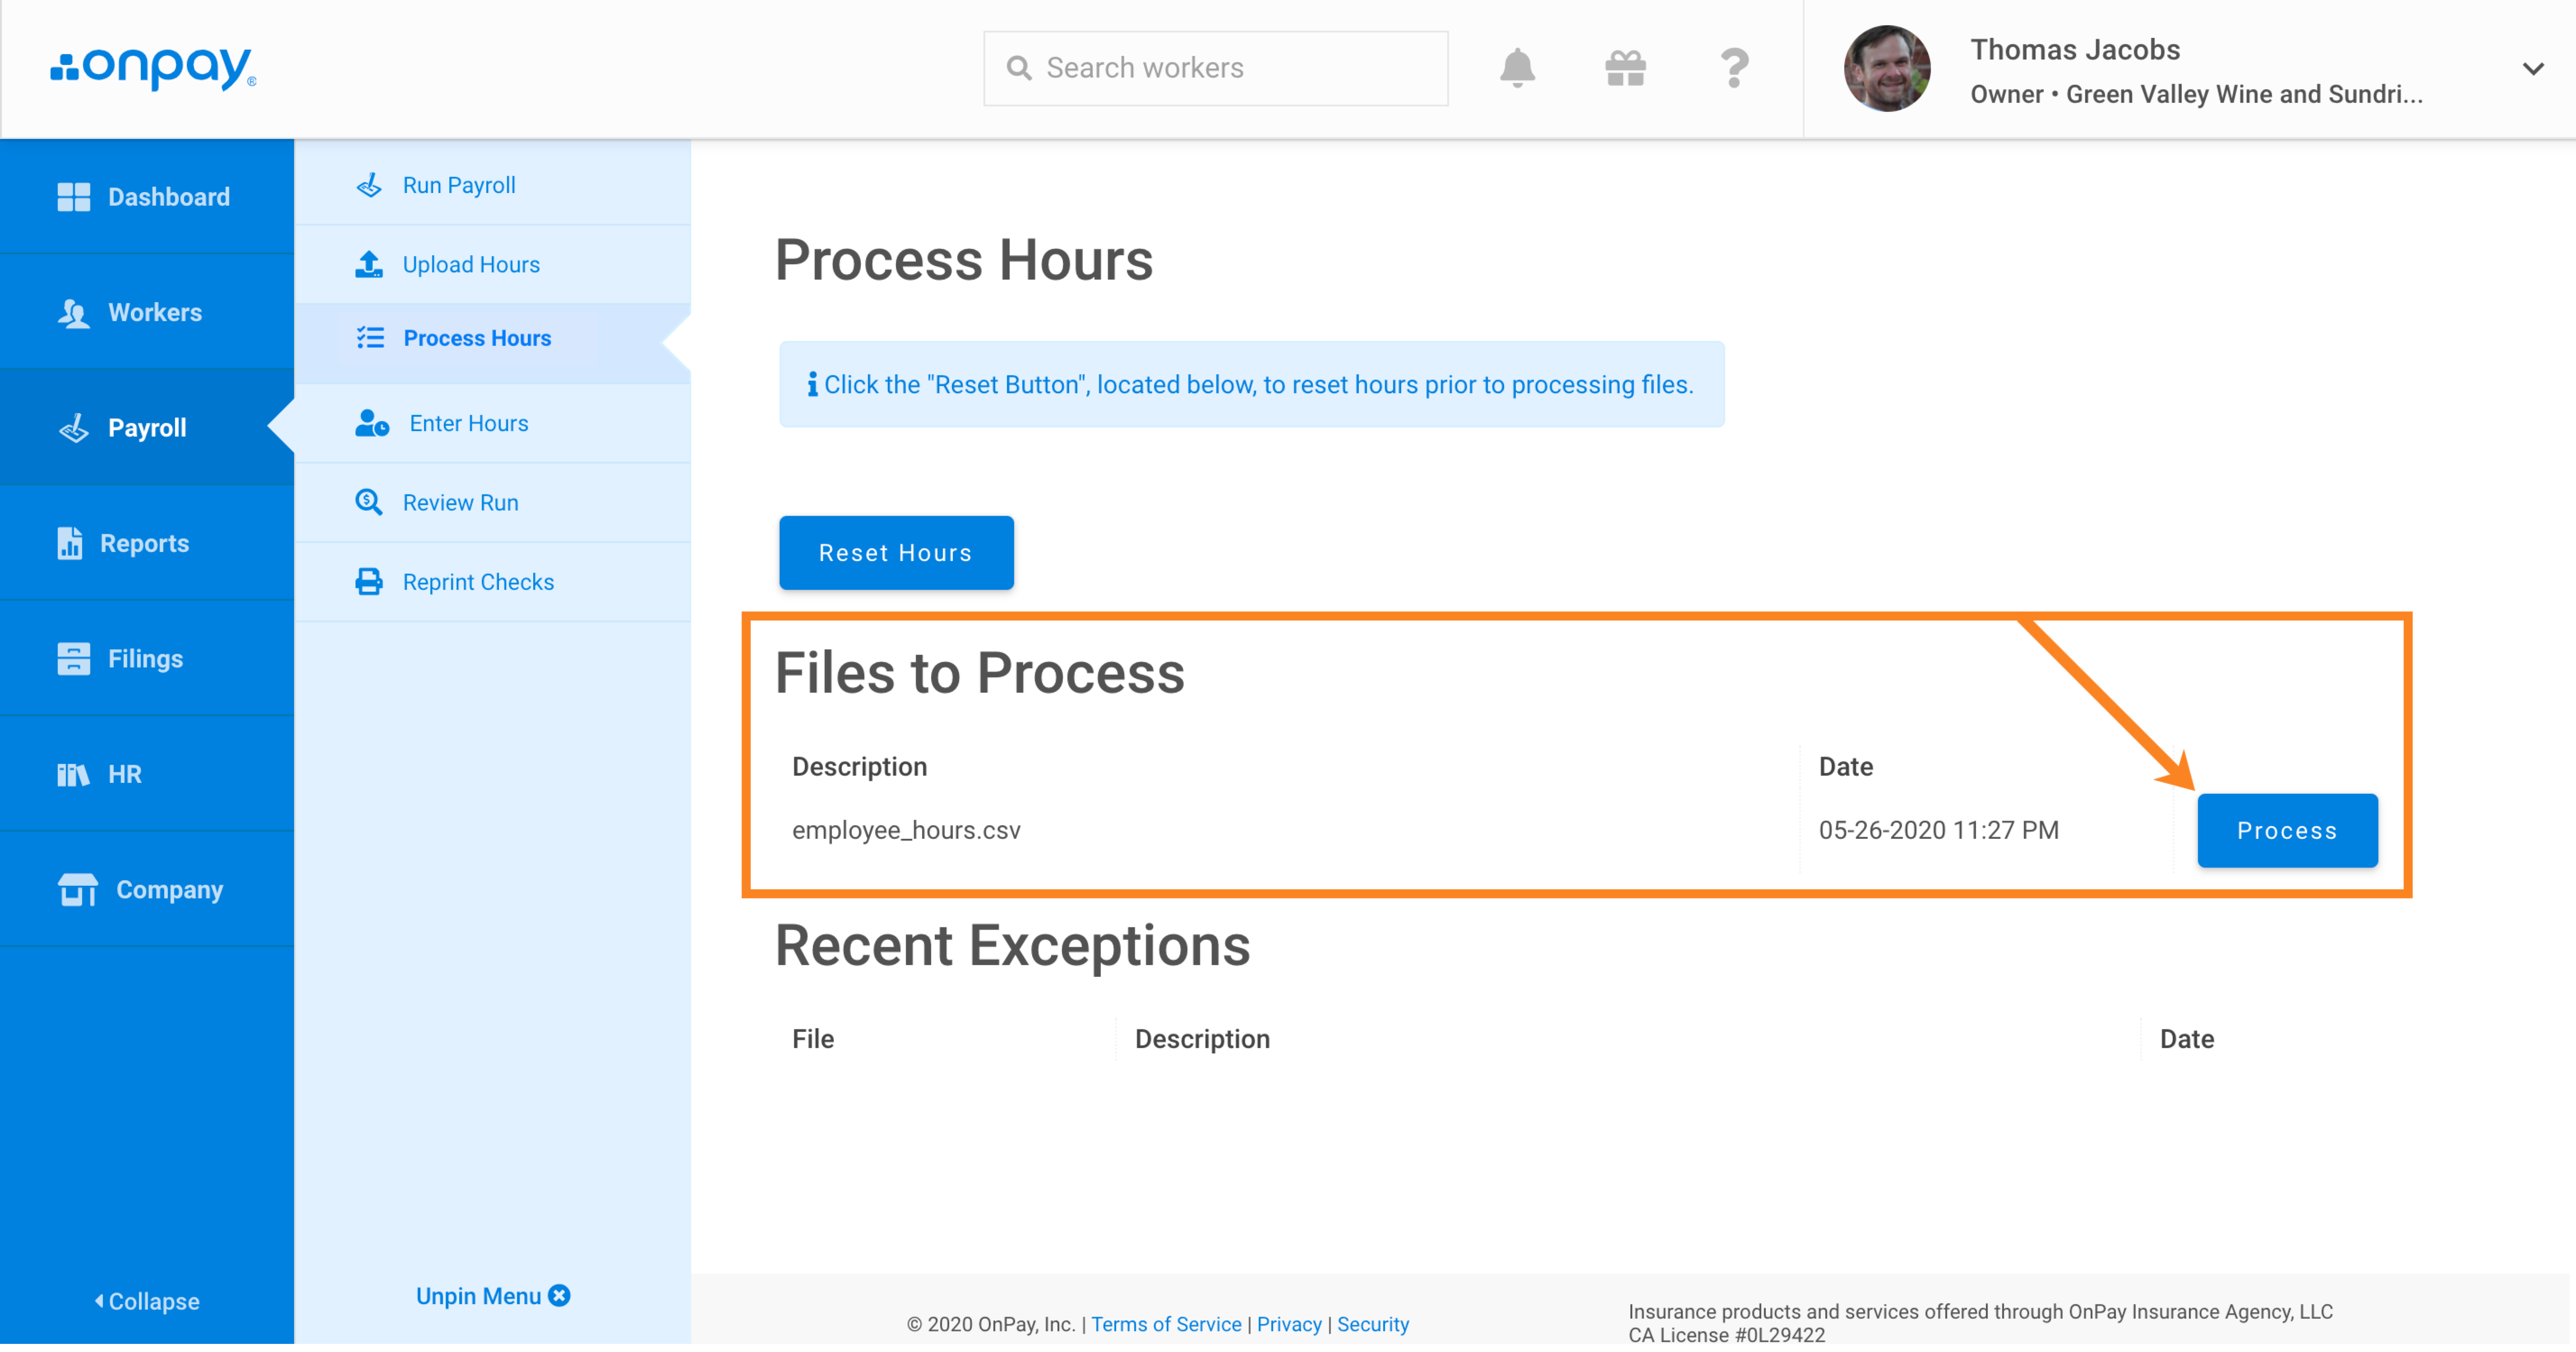2576x1352 pixels.
Task: Click the date 05-26-2020 11:27 PM
Action: click(x=1938, y=829)
